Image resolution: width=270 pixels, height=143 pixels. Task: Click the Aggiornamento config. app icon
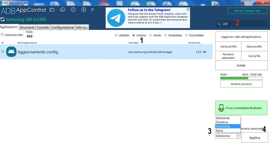click(11, 52)
